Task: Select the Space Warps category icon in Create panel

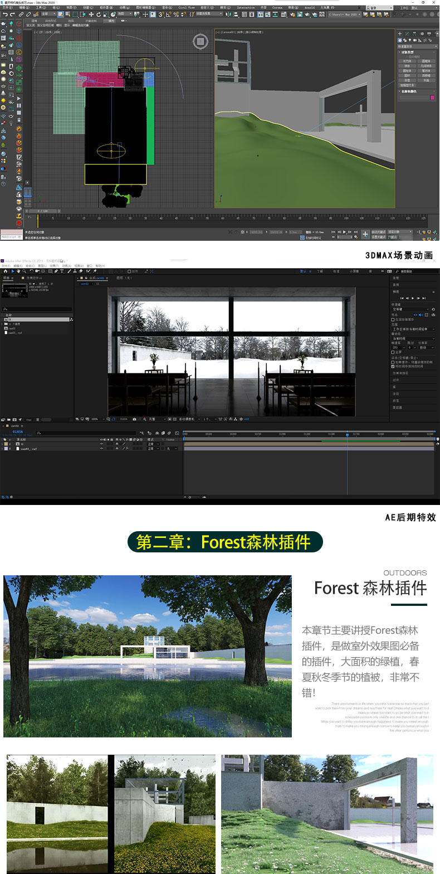Action: click(x=425, y=40)
